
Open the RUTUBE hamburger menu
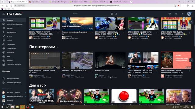point(3,14)
